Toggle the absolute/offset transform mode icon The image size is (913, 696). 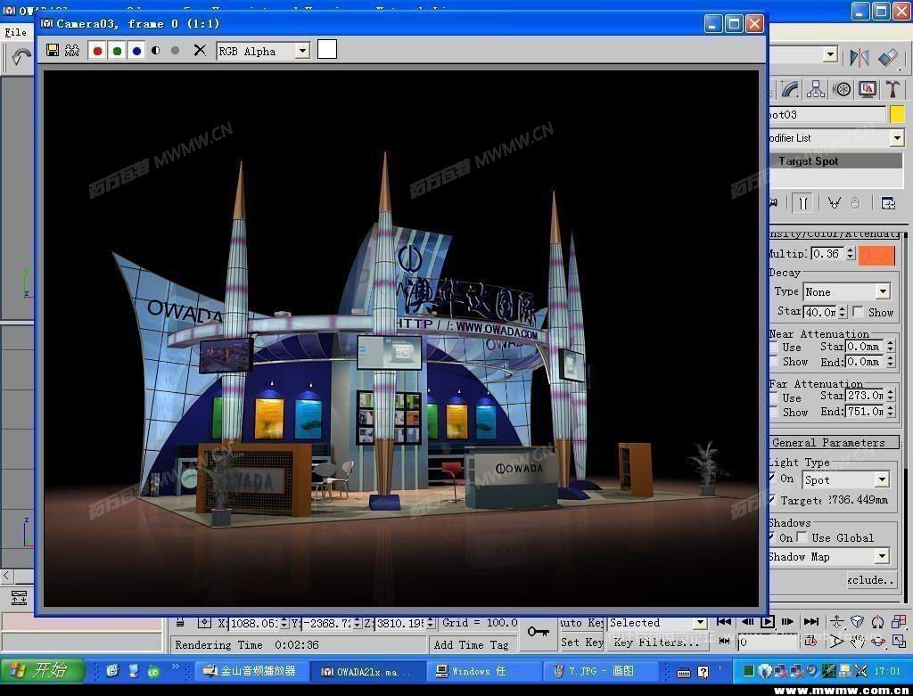(204, 623)
